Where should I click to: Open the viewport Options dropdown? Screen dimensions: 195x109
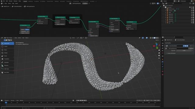pyautogui.click(x=158, y=40)
